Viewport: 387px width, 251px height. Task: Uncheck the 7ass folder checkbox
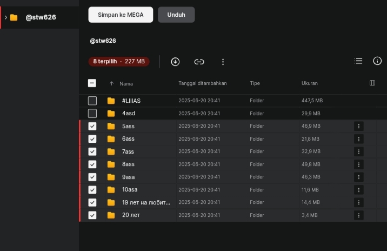click(92, 151)
